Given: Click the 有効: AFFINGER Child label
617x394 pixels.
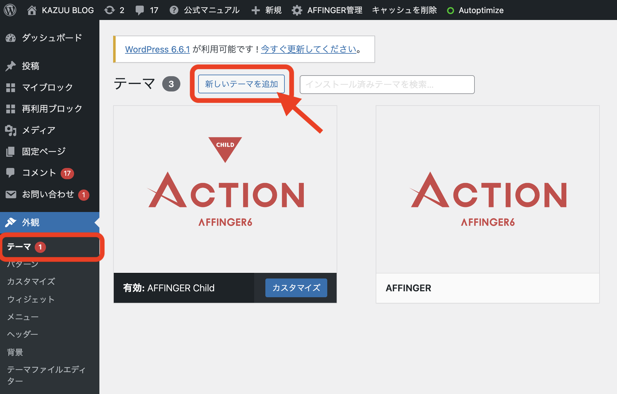Looking at the screenshot, I should click(x=169, y=288).
